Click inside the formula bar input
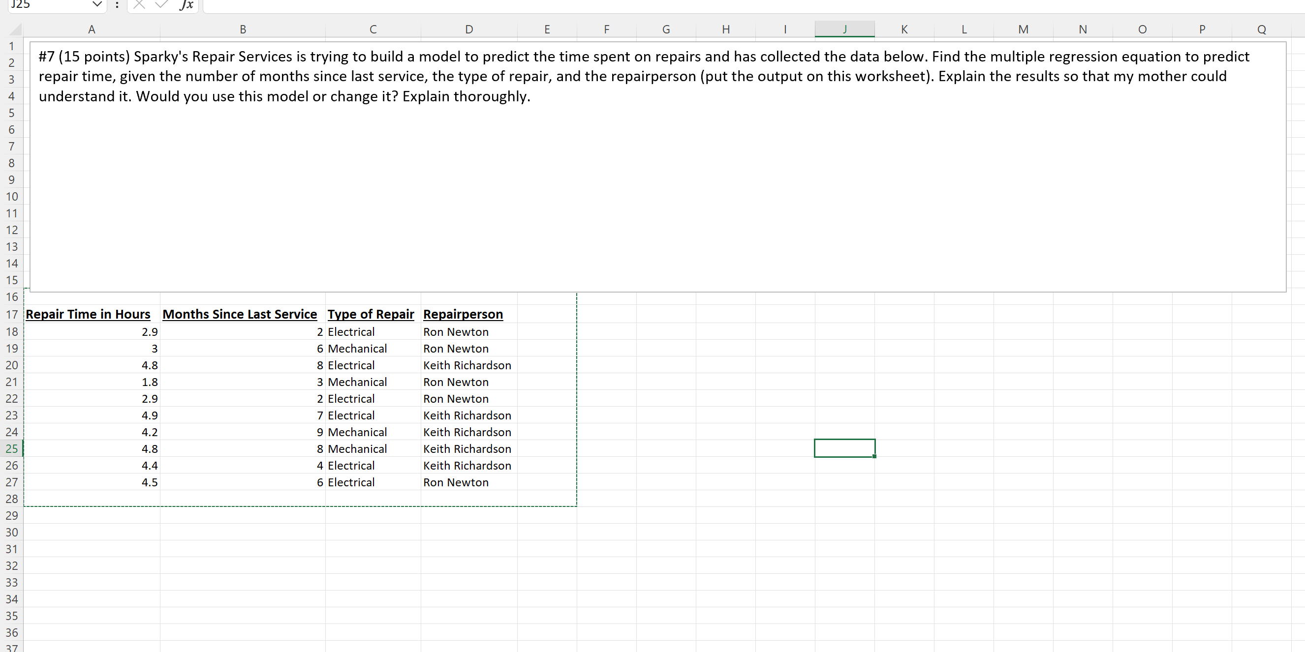Image resolution: width=1305 pixels, height=652 pixels. tap(709, 5)
